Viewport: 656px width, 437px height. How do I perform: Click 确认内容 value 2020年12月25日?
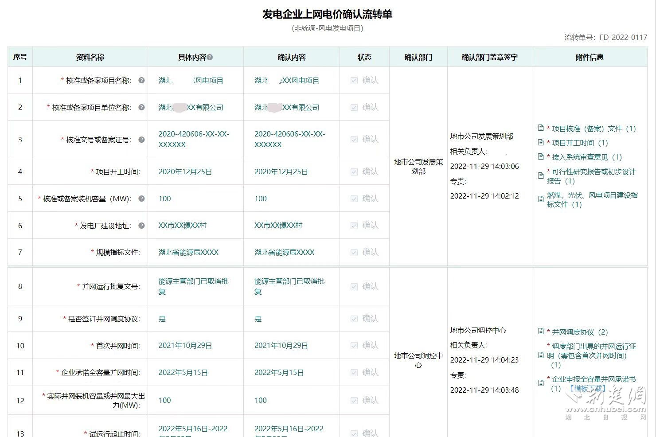coord(281,172)
